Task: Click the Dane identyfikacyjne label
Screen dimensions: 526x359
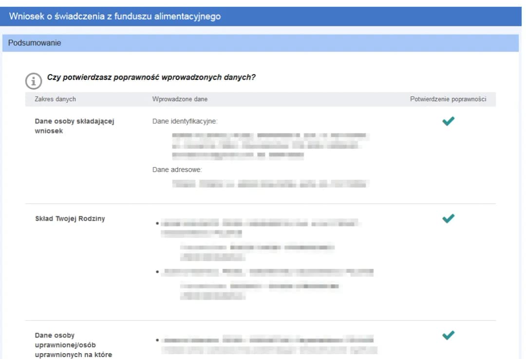Action: pos(185,121)
